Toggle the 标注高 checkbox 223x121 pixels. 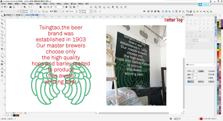(209, 74)
